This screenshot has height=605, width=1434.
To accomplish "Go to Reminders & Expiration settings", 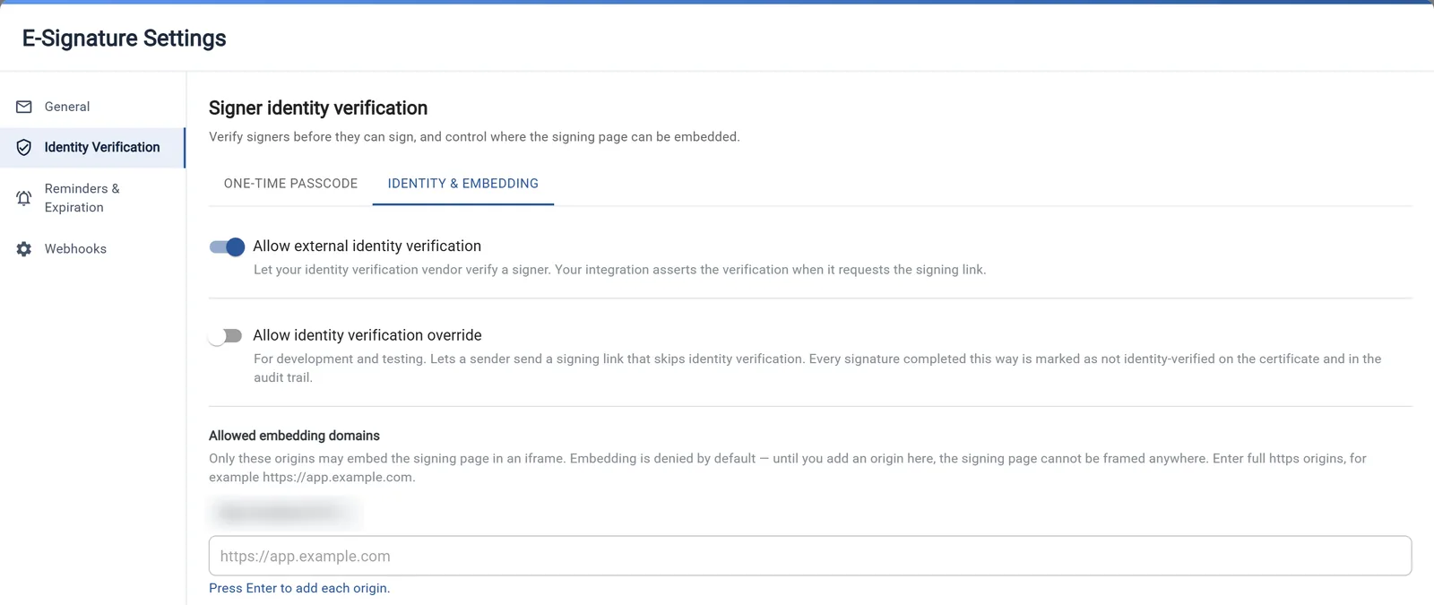I will click(92, 198).
